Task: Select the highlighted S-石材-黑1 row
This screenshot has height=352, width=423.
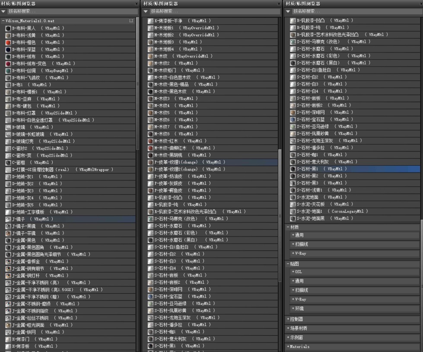Action: 355,169
